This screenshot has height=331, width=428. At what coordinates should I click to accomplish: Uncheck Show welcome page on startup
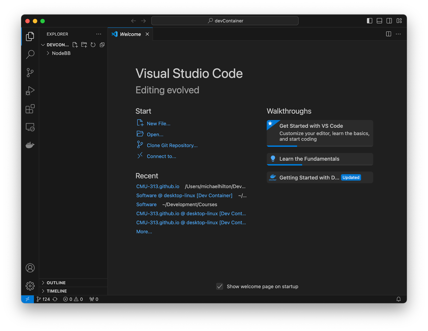tap(220, 286)
